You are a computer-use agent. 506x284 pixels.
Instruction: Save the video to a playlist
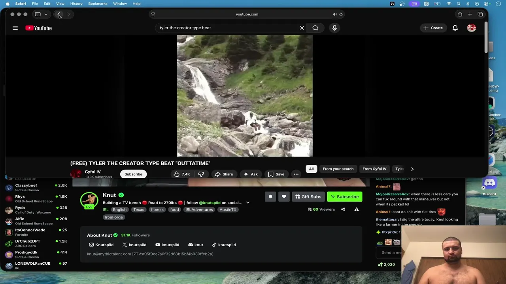coord(276,174)
